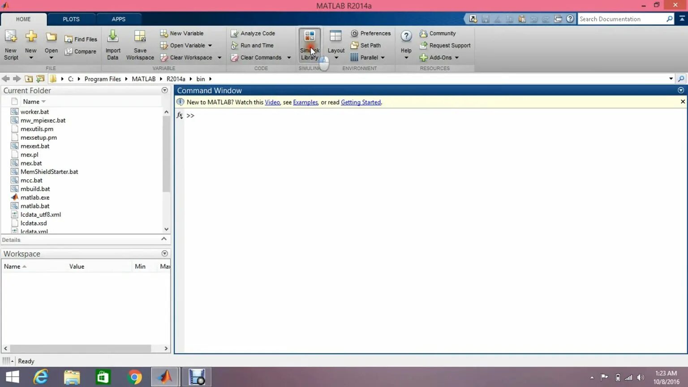Click the search documentation magnifier icon
The image size is (688, 387).
(x=669, y=19)
